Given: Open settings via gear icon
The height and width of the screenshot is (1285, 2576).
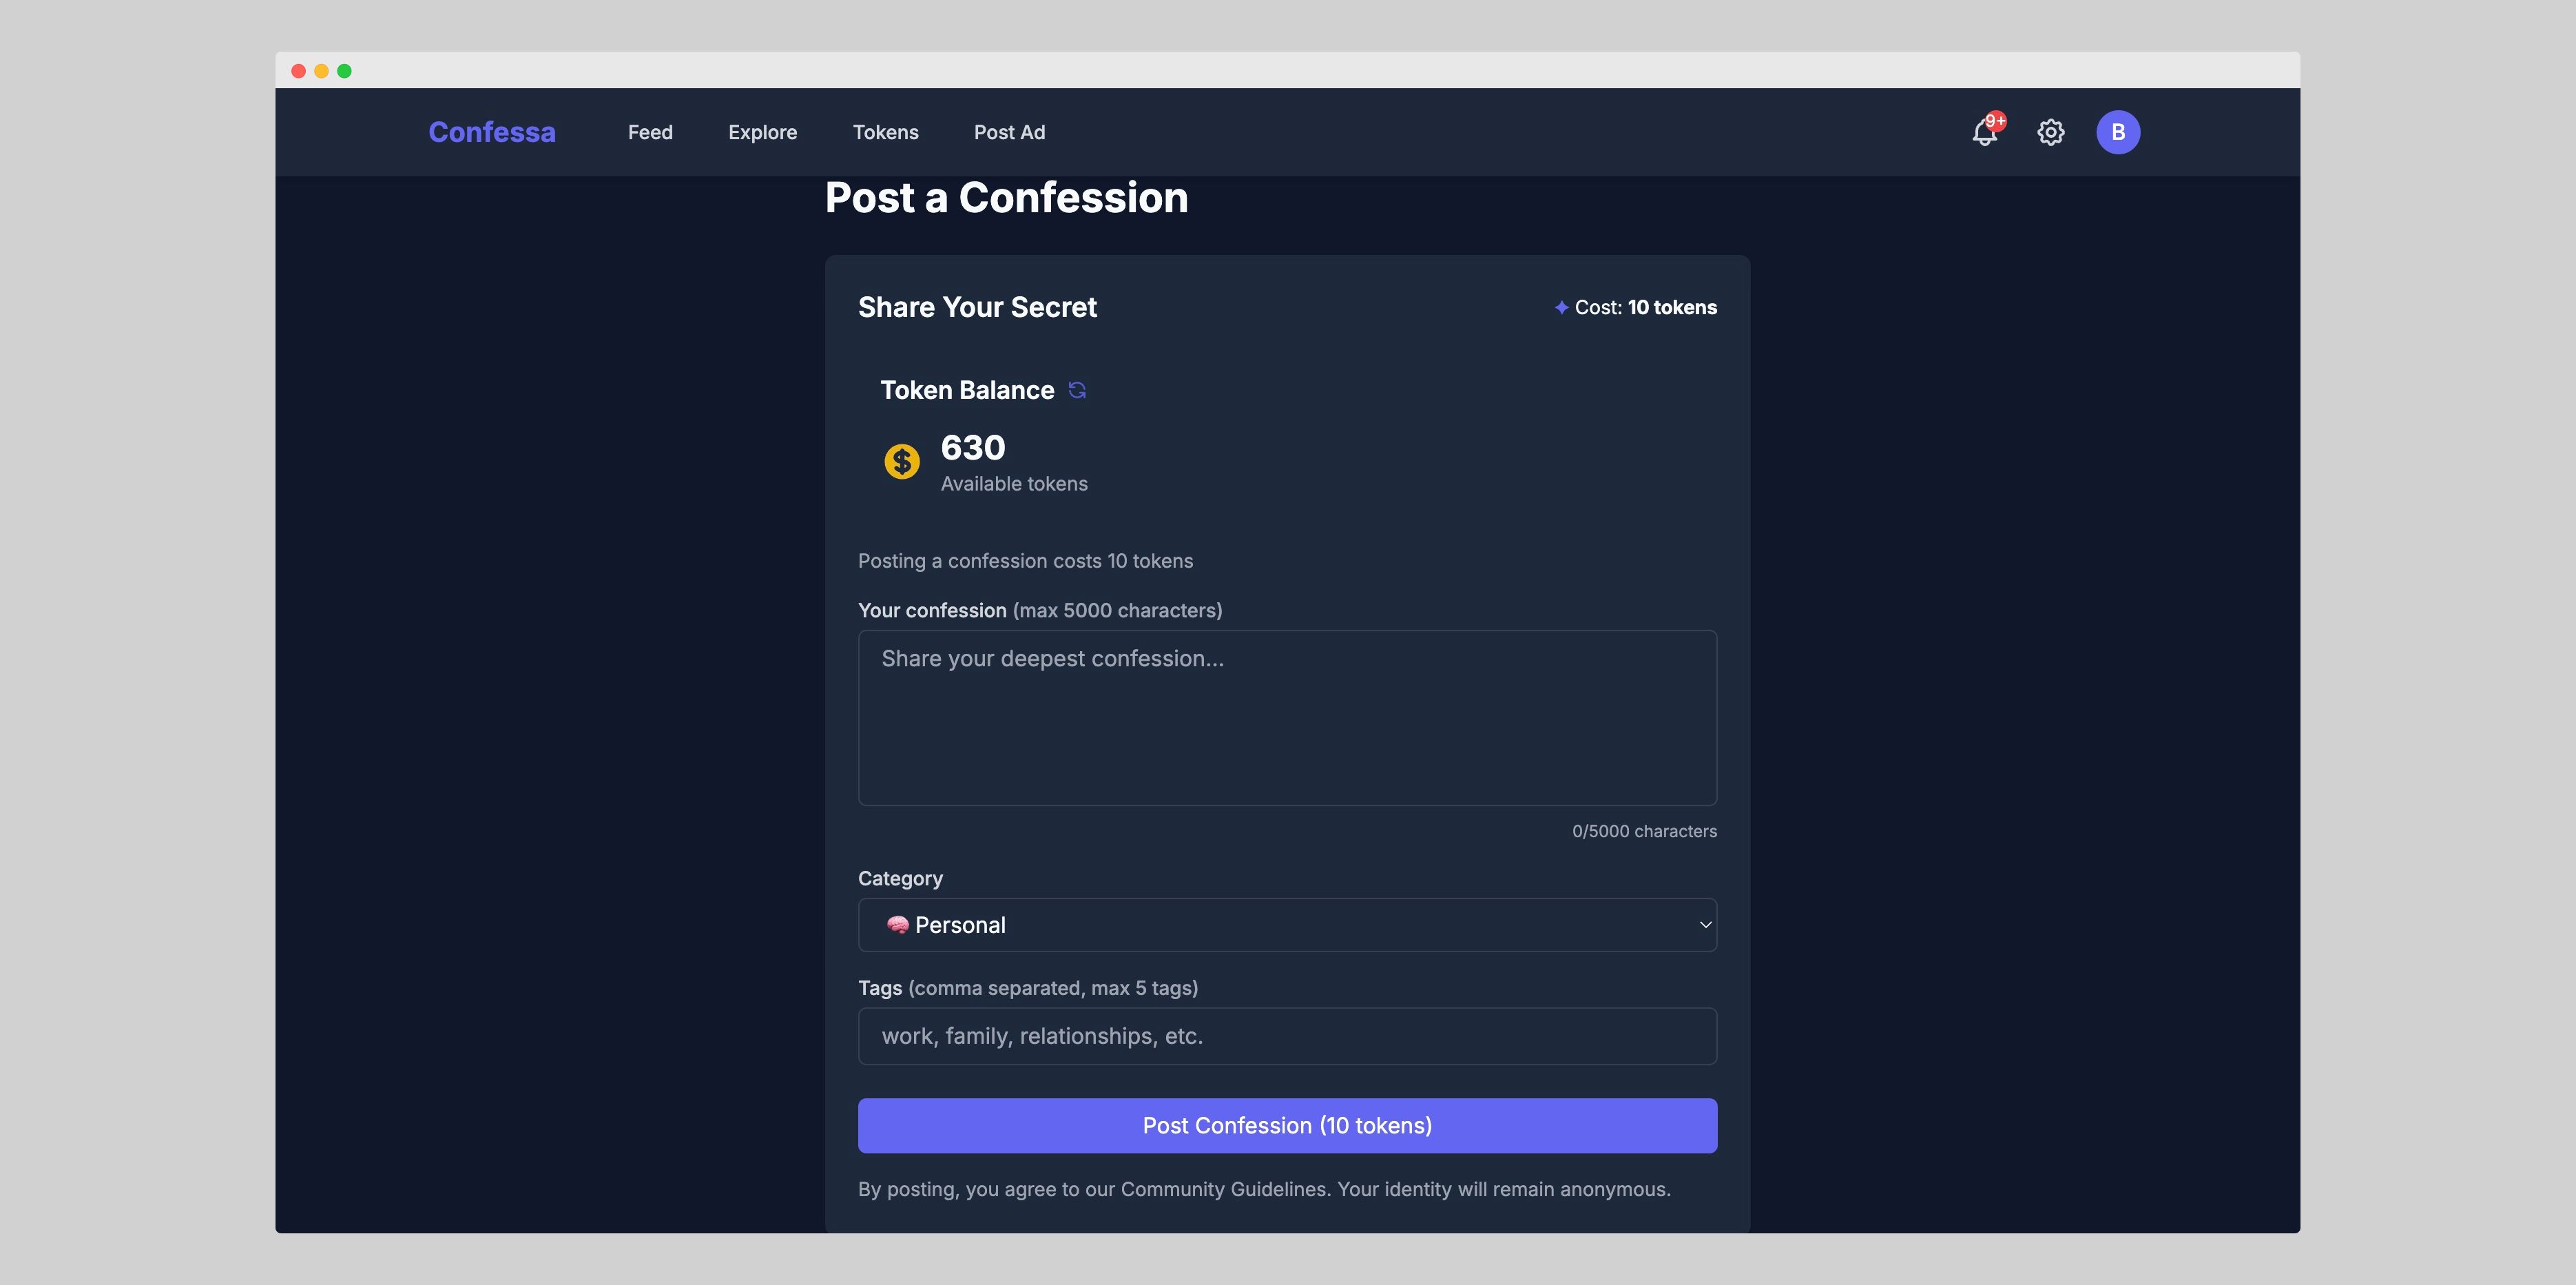Looking at the screenshot, I should point(2050,132).
